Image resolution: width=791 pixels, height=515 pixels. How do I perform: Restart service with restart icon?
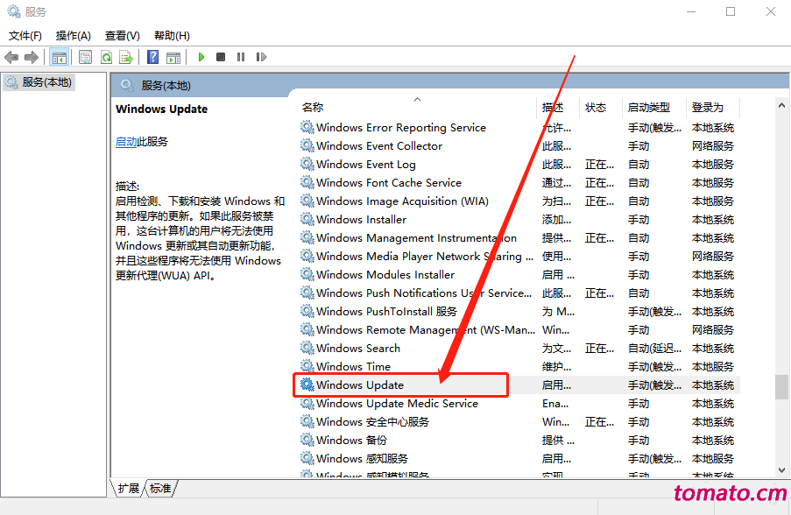tap(261, 57)
